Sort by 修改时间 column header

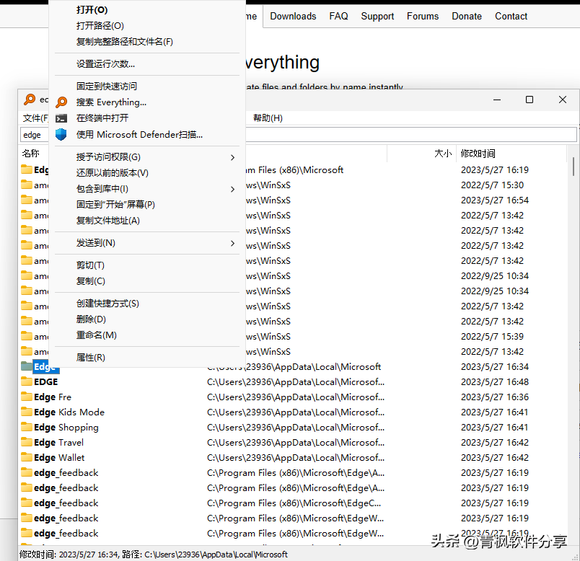[x=511, y=154]
